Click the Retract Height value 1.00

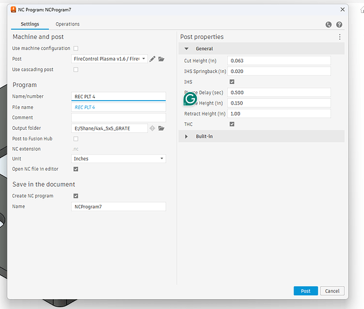click(279, 114)
